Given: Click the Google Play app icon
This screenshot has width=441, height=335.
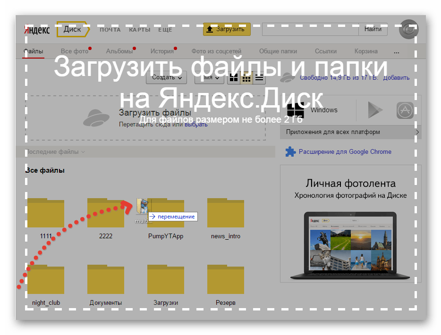Looking at the screenshot, I should [x=375, y=110].
